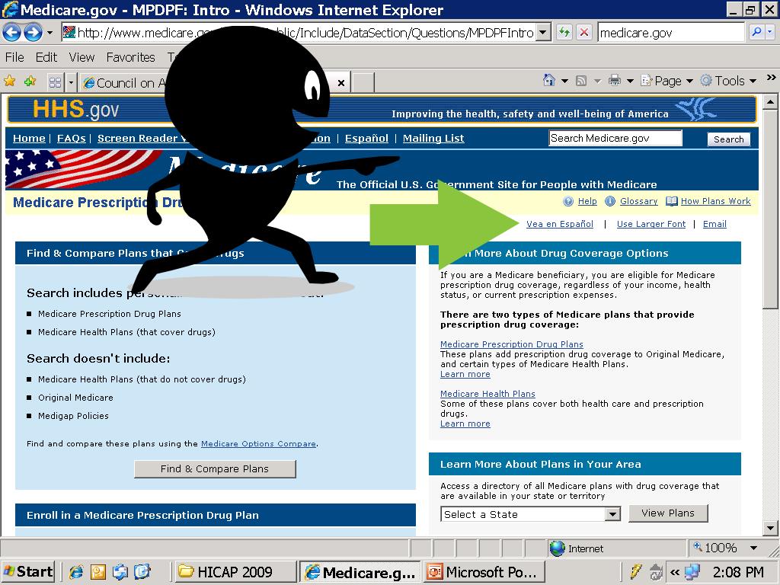The height and width of the screenshot is (585, 780).
Task: Click the Quick Tabs grid icon
Action: [55, 82]
